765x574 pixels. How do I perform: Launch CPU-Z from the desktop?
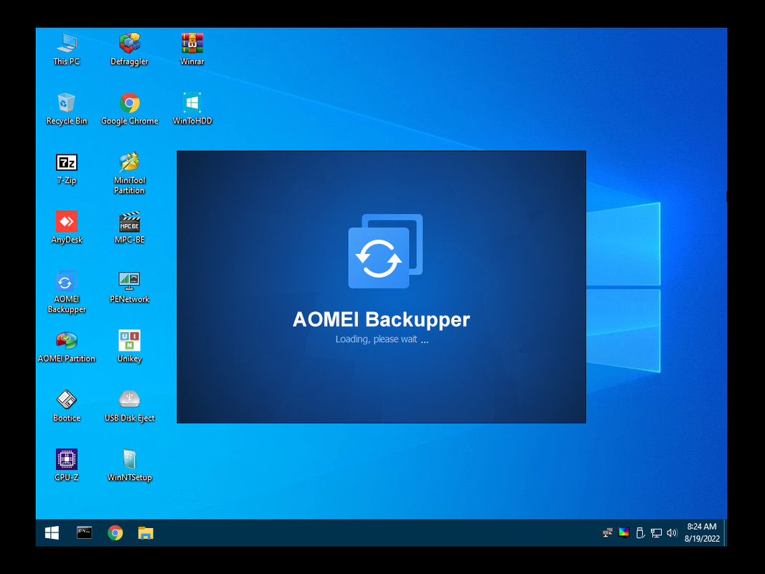point(66,466)
